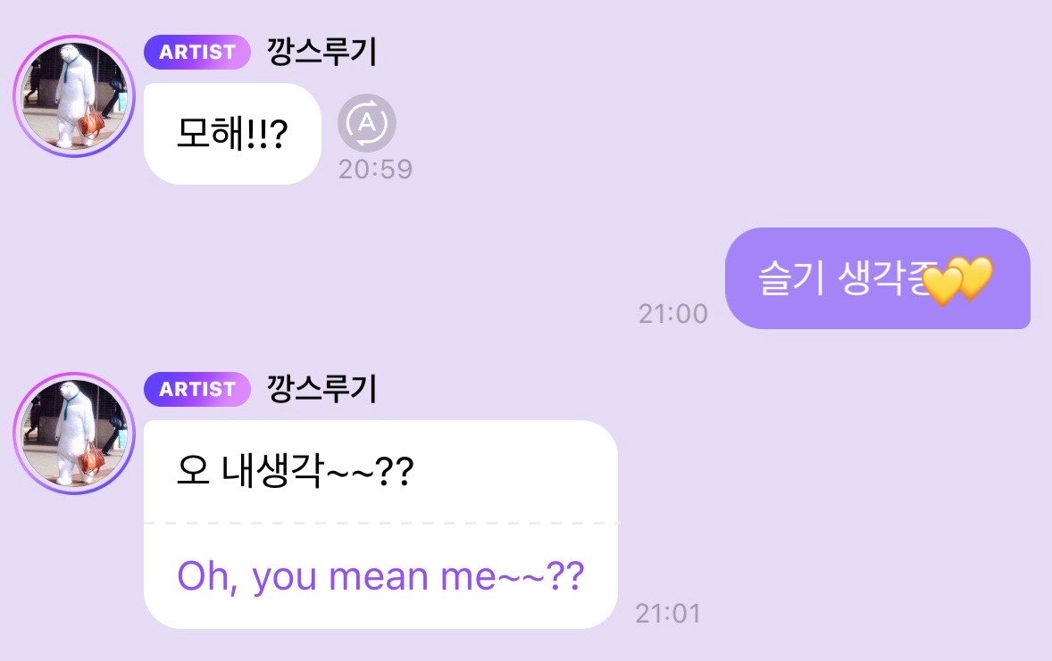
Task: Tap the ARTIST badge above 모해!!?
Action: [x=197, y=52]
